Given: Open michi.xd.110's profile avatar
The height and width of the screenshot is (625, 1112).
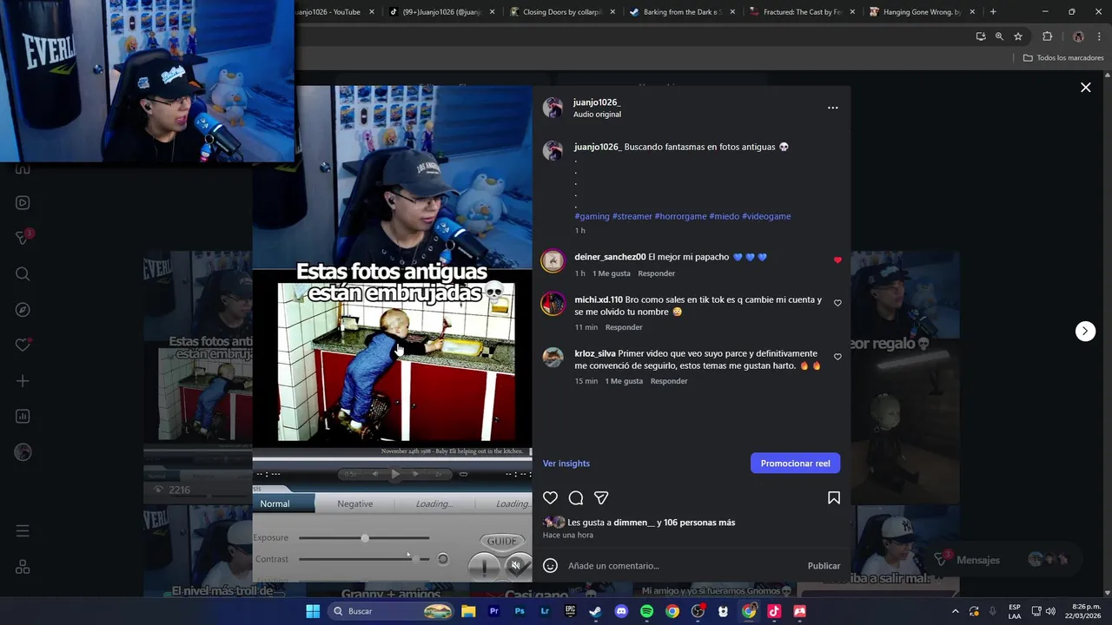Looking at the screenshot, I should (553, 303).
